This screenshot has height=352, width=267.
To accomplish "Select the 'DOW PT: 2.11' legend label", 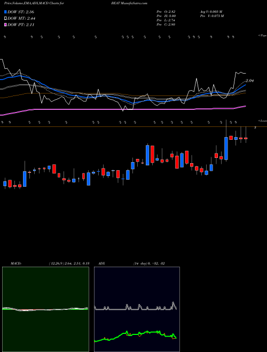I will click(x=21, y=25).
